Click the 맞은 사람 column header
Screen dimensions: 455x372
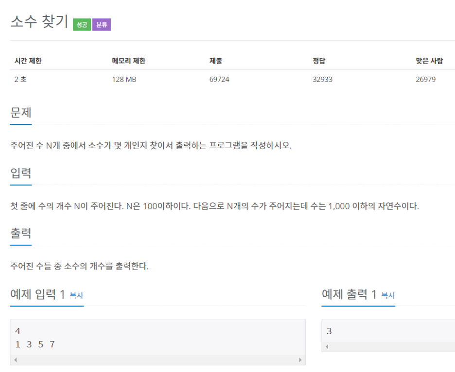click(x=429, y=61)
